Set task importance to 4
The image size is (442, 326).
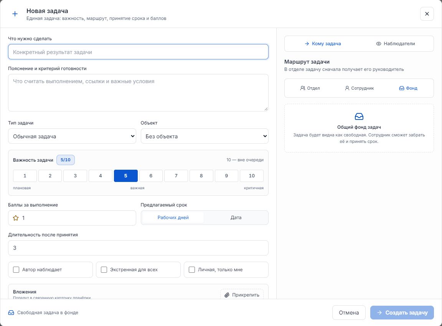tap(101, 176)
